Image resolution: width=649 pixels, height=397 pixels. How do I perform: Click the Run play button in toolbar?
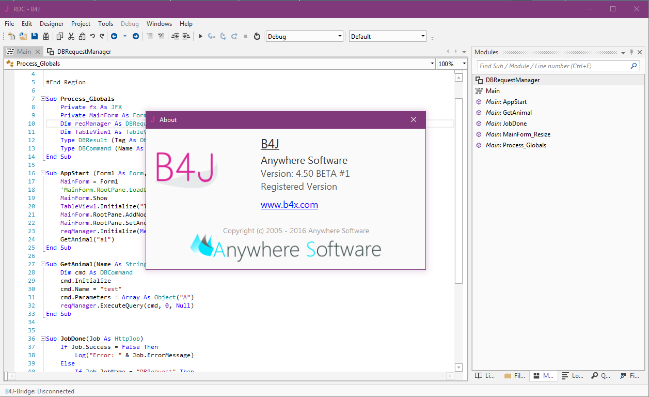click(201, 36)
